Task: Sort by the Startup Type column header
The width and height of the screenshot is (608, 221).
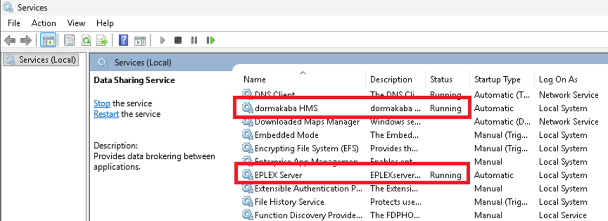Action: (497, 79)
